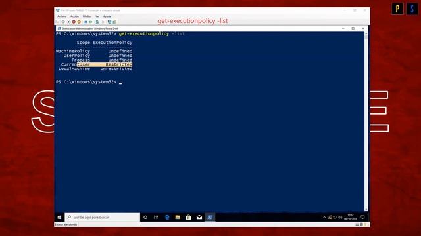Click the empty PowerShell prompt line
Screen dimensions: 421x236
tap(89, 82)
